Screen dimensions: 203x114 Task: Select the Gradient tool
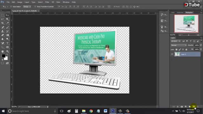pyautogui.click(x=7, y=35)
